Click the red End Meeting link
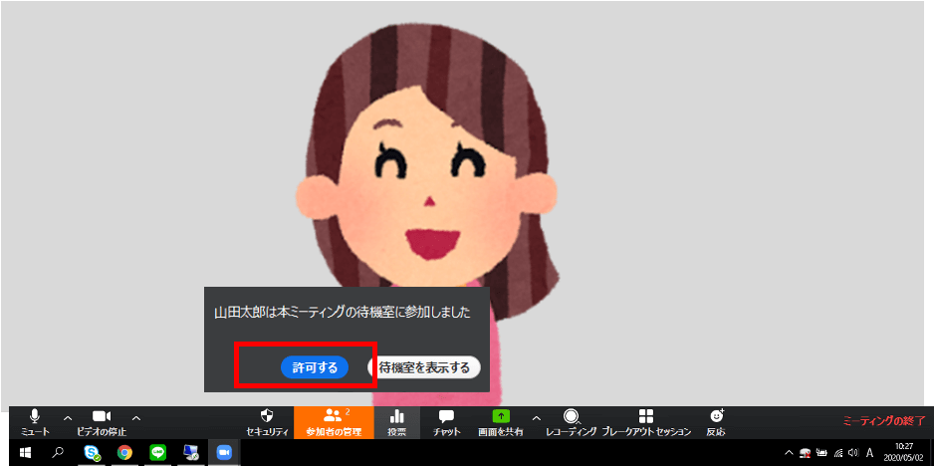 point(883,421)
